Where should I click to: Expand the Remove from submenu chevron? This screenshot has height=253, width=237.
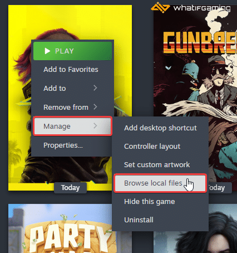click(x=95, y=107)
